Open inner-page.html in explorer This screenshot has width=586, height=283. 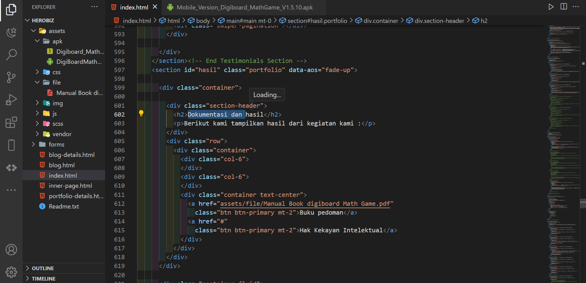[x=64, y=186]
